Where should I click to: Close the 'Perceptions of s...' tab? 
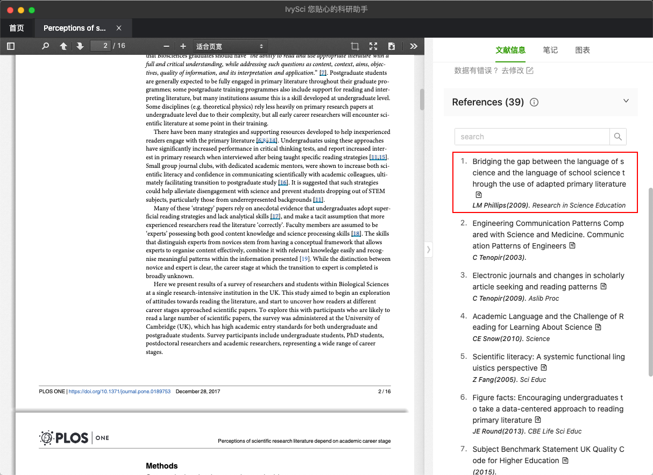[x=119, y=28]
